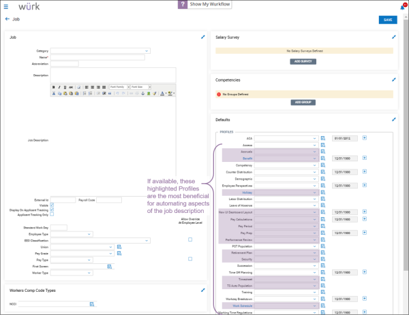Click the ADD GROUP button
The height and width of the screenshot is (315, 409).
click(x=303, y=102)
